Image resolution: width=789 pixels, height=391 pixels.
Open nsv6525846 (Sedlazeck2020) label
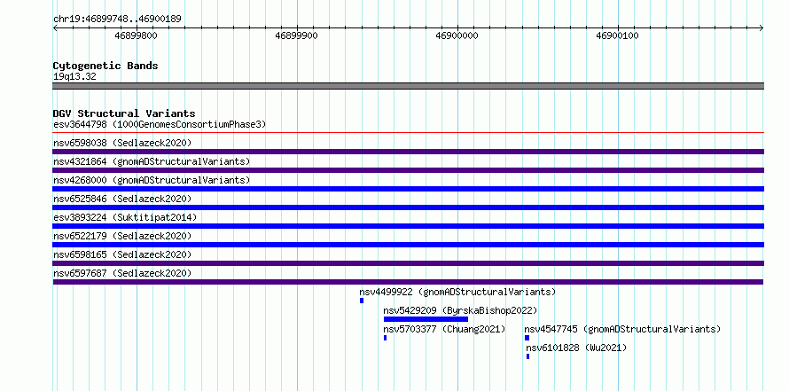pos(122,199)
